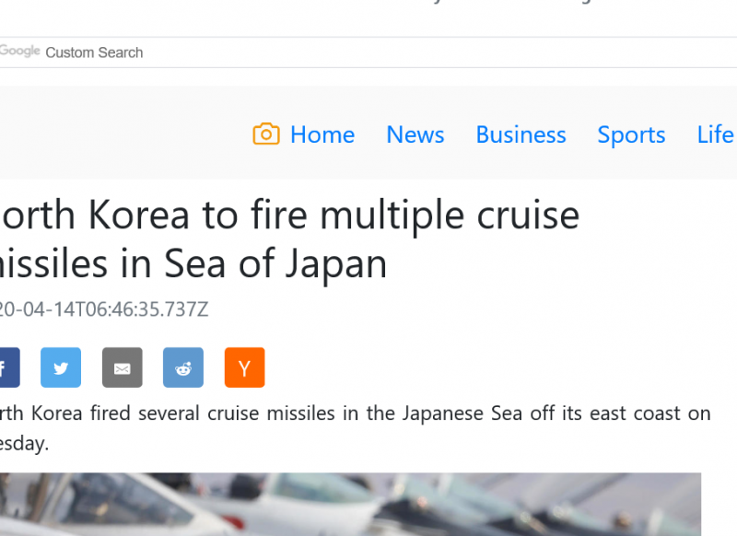Go to the News section
The image size is (737, 536).
click(415, 134)
